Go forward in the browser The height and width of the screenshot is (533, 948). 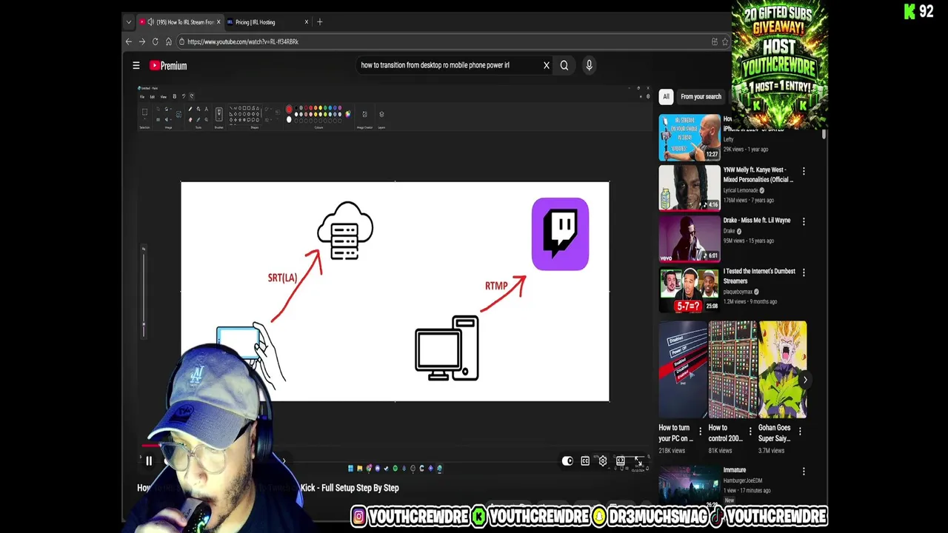[142, 41]
